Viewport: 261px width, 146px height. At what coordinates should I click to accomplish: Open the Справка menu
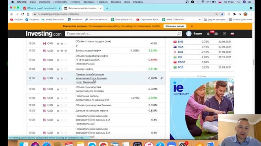point(138,2)
